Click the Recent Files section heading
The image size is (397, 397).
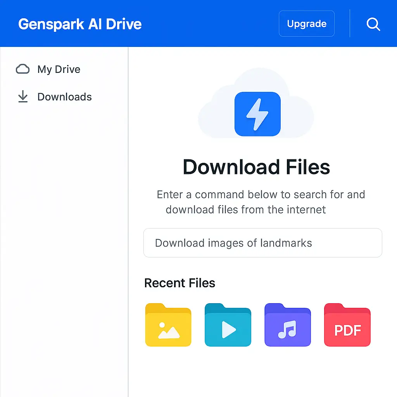tap(180, 283)
